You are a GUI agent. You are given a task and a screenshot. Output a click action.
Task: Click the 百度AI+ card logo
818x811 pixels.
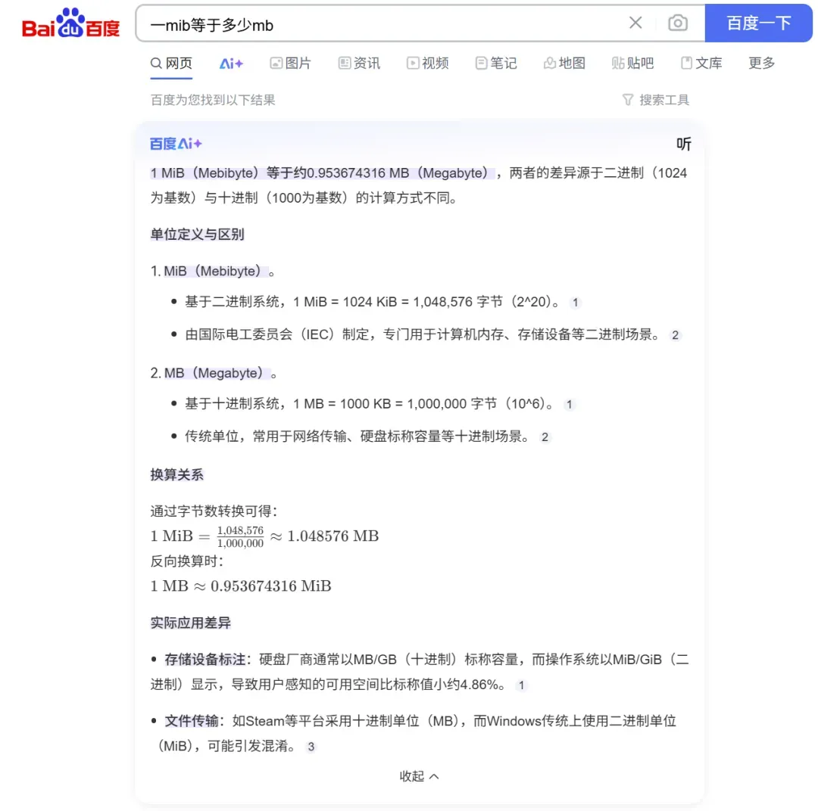click(176, 144)
